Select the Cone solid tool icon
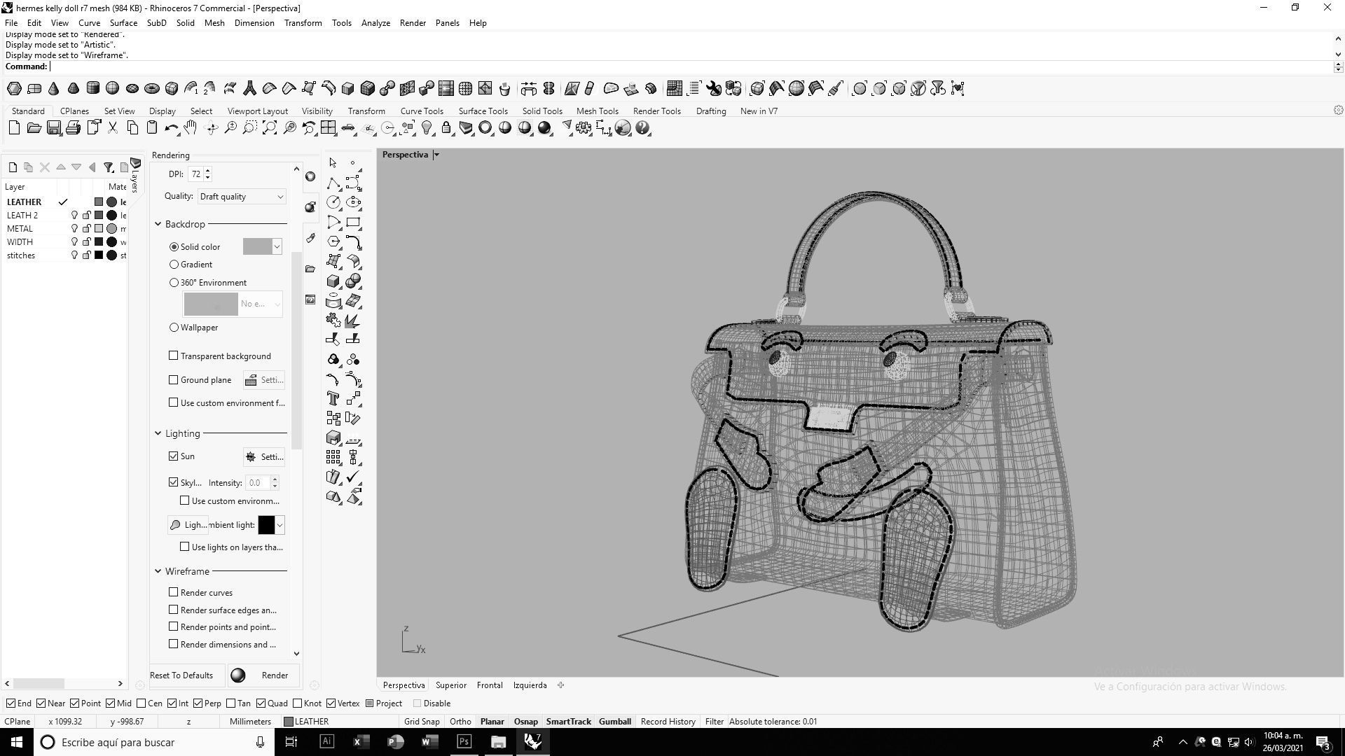The image size is (1345, 756). (53, 88)
